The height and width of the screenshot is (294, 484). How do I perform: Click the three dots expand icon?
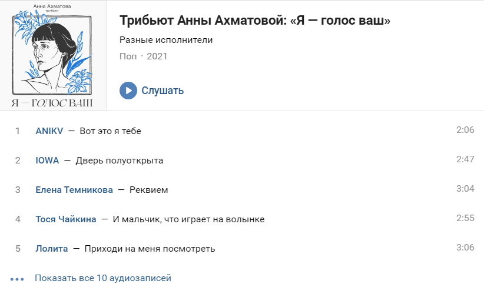tap(17, 279)
